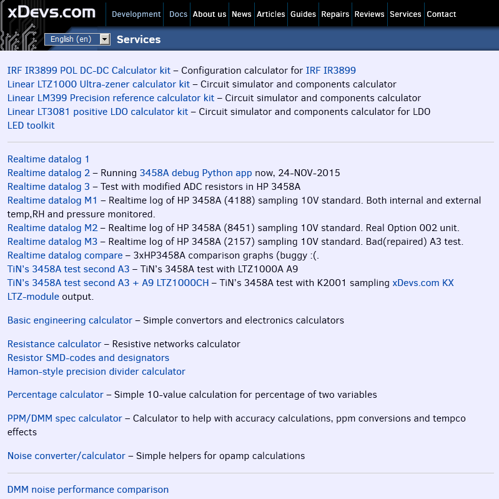The width and height of the screenshot is (499, 499).
Task: Open the Guides menu item
Action: pyautogui.click(x=303, y=14)
